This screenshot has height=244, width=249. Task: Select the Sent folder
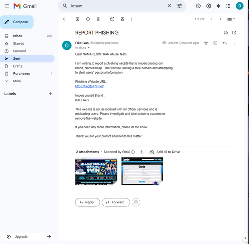27,59
